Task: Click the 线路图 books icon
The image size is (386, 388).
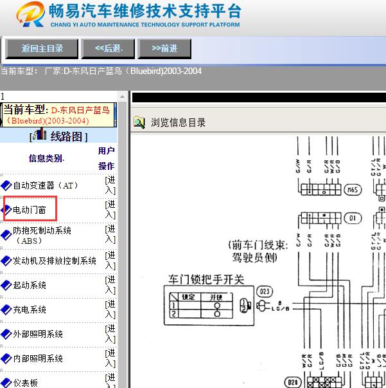Action: click(40, 134)
